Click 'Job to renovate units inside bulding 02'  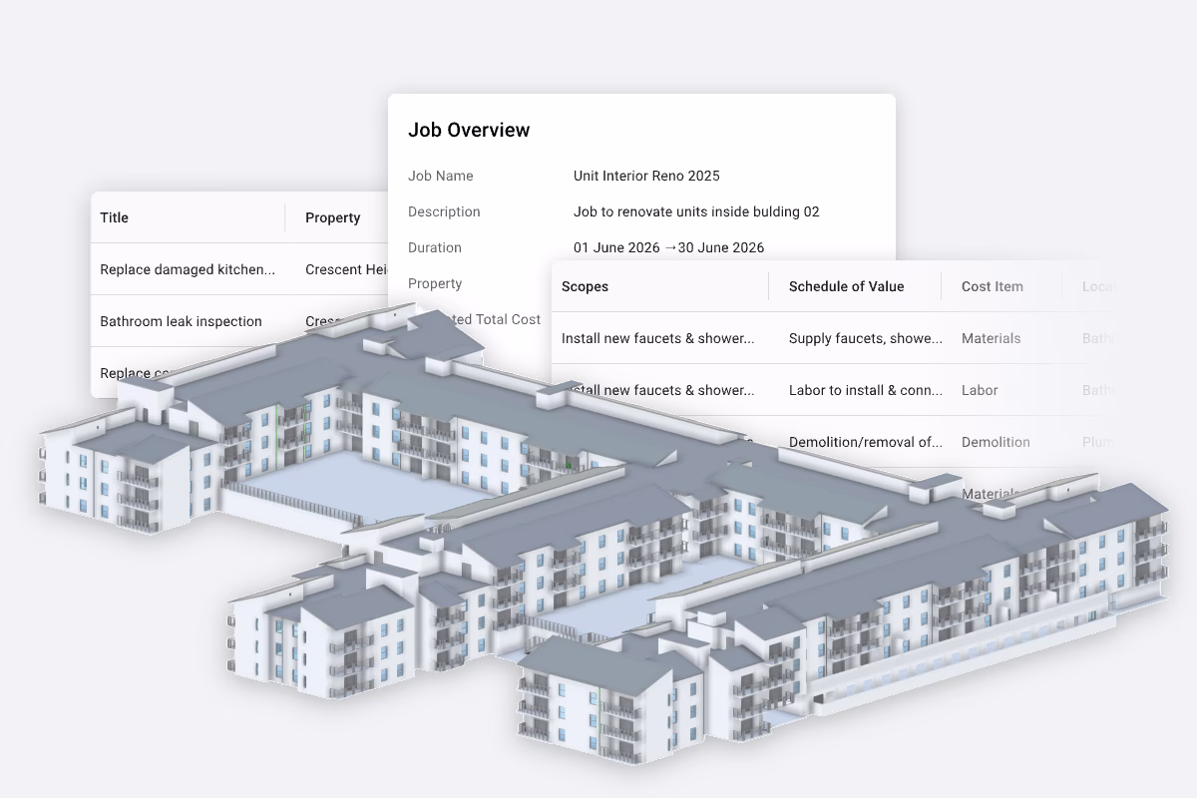[696, 211]
